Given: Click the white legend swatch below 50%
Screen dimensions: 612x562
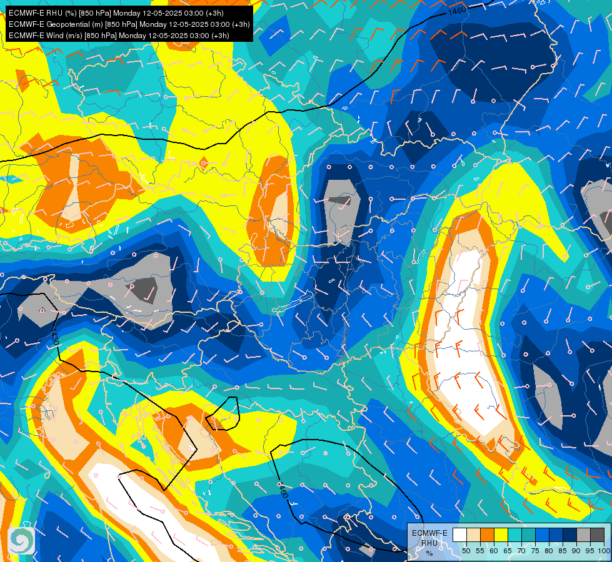Looking at the screenshot, I should [x=459, y=535].
